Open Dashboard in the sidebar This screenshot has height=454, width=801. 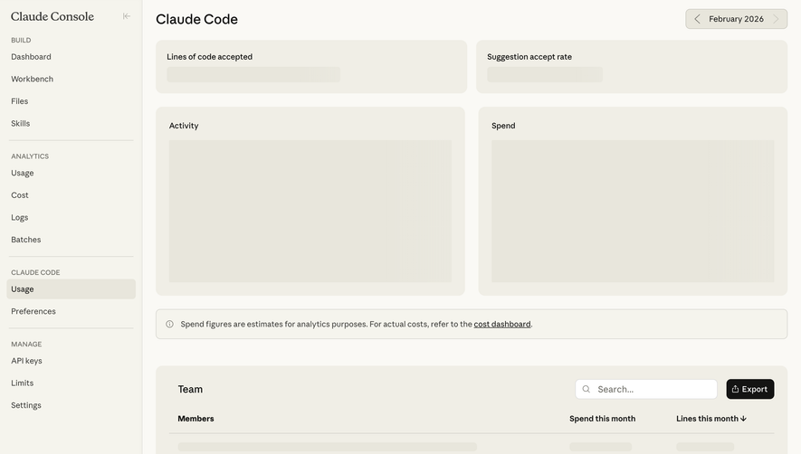[31, 57]
